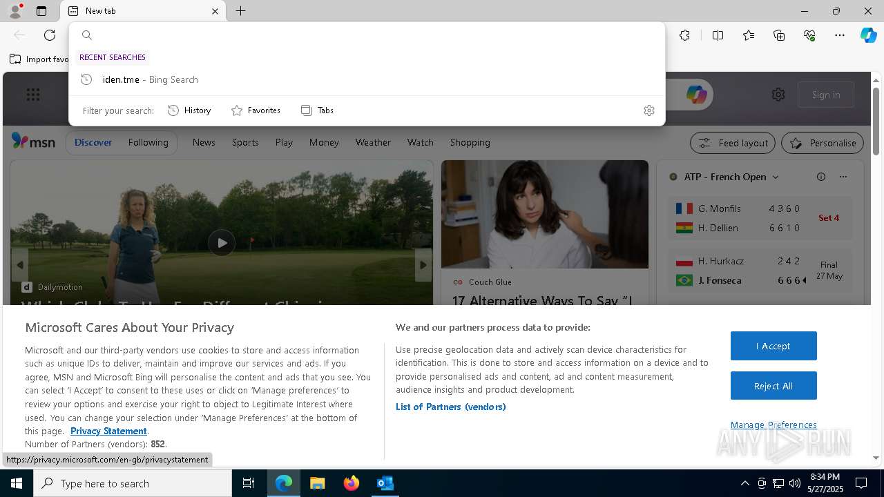Image resolution: width=884 pixels, height=497 pixels.
Task: Open the Sports section
Action: click(245, 142)
